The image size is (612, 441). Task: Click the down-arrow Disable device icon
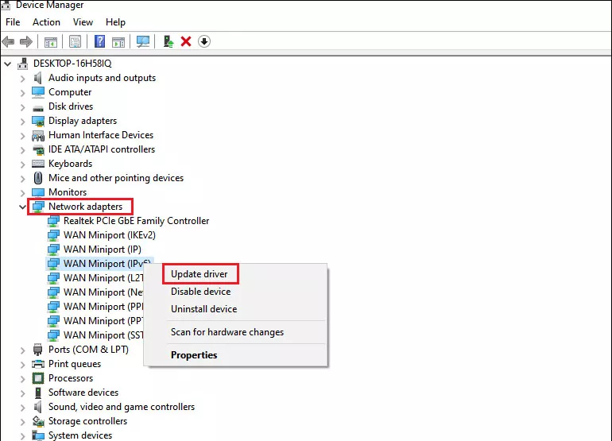click(204, 41)
